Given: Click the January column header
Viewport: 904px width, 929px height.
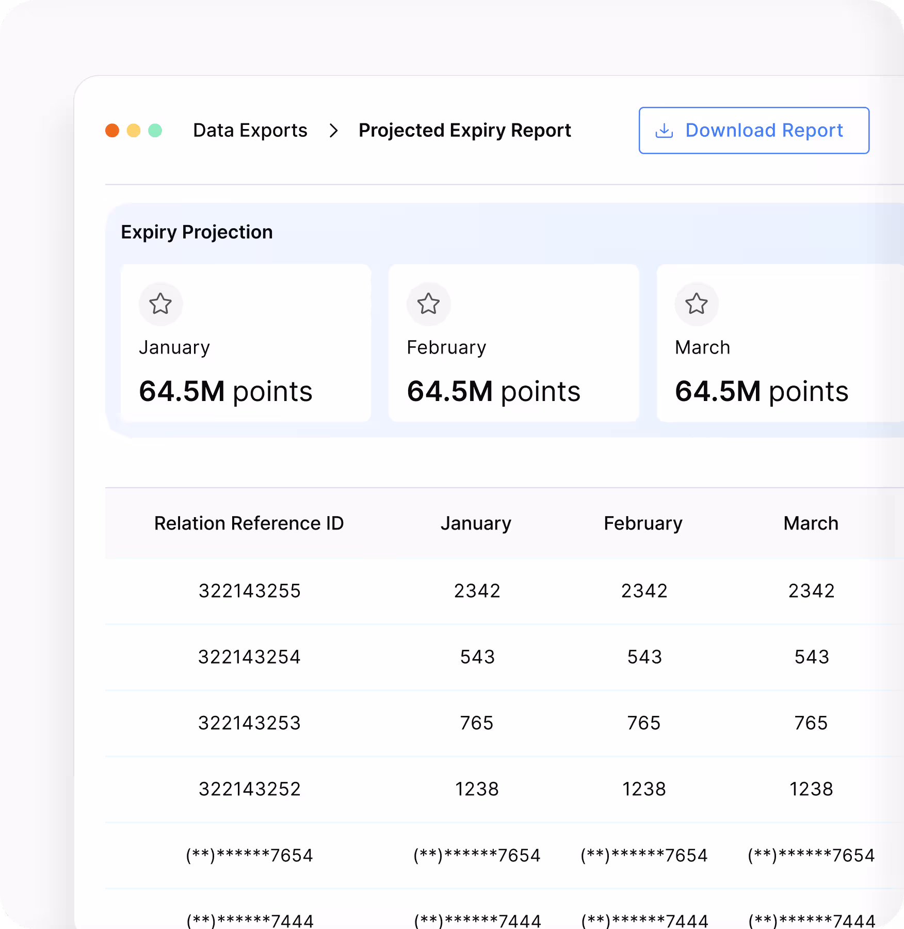Looking at the screenshot, I should pyautogui.click(x=476, y=523).
